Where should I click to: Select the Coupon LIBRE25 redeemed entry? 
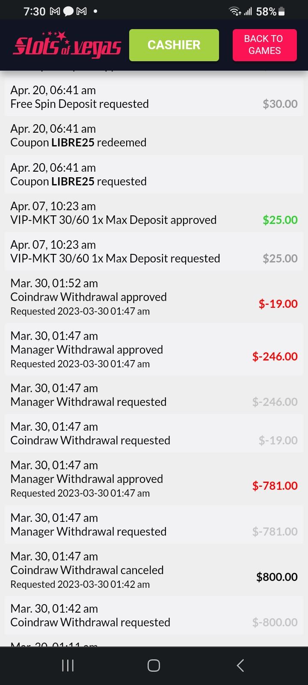click(x=154, y=136)
